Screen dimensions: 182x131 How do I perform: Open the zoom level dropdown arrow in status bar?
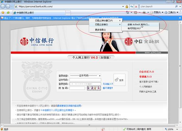point(177,129)
